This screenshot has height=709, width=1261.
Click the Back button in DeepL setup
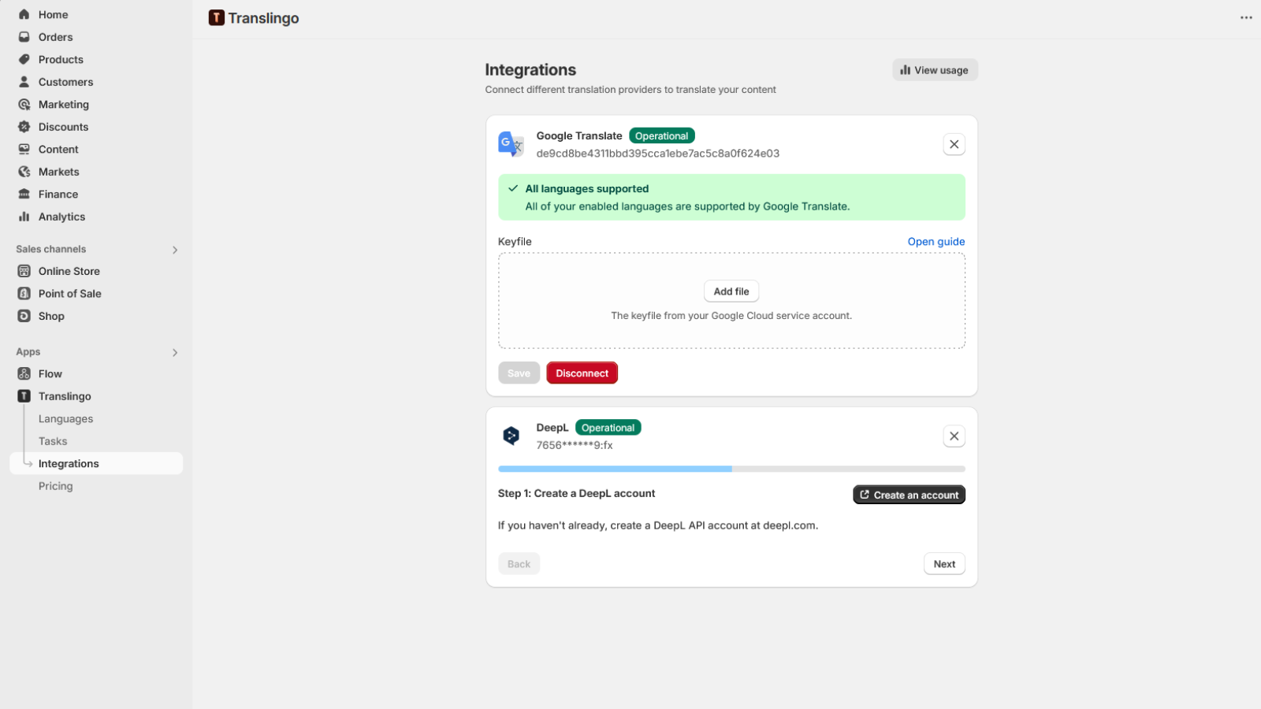pyautogui.click(x=519, y=564)
